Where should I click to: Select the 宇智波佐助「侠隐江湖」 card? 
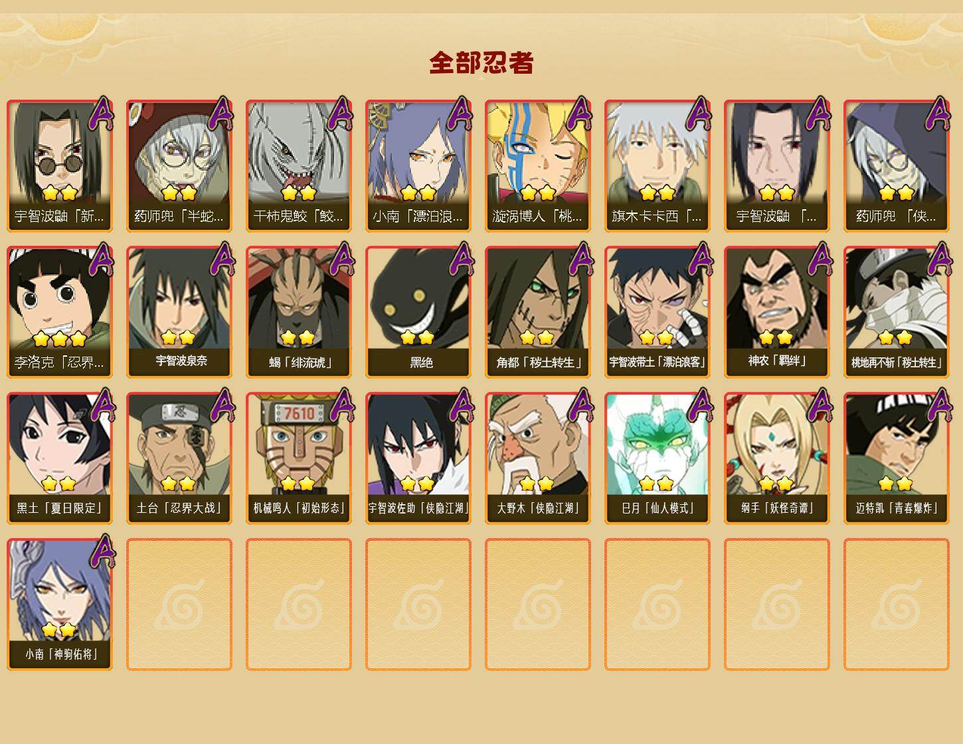(418, 458)
